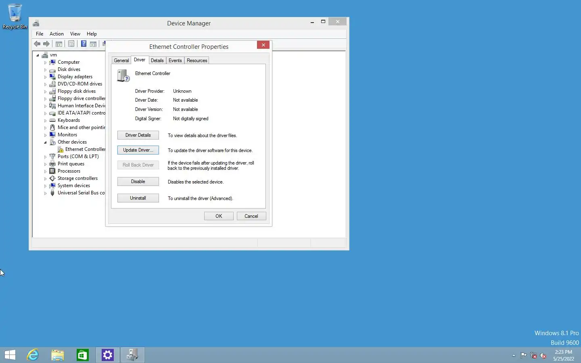Click the Mice and other pointing devices icon
The height and width of the screenshot is (363, 581).
[52, 127]
